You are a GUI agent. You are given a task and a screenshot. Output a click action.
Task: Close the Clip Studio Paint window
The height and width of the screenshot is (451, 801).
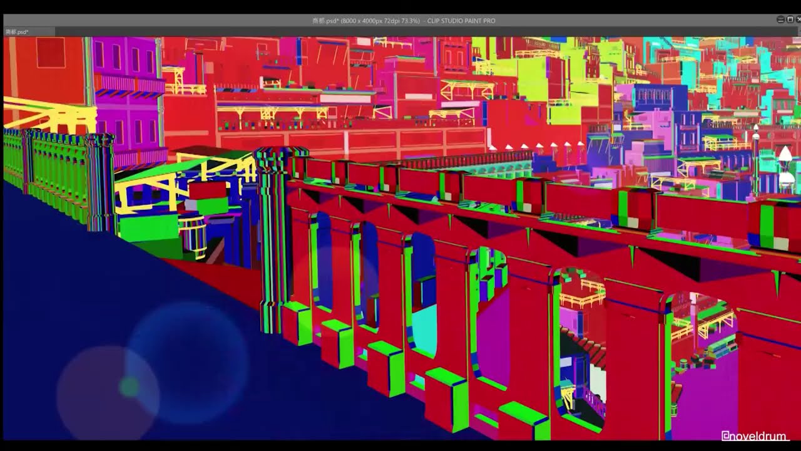(x=798, y=20)
